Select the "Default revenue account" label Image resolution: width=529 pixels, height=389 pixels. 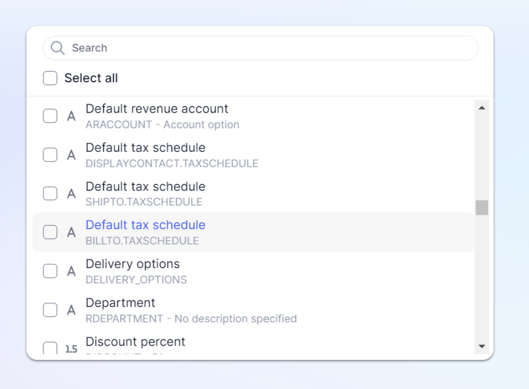pyautogui.click(x=157, y=108)
